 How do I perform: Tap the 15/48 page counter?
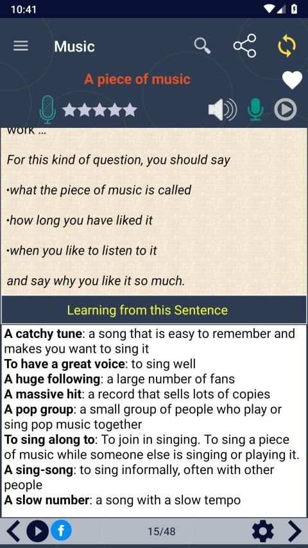[x=161, y=531]
